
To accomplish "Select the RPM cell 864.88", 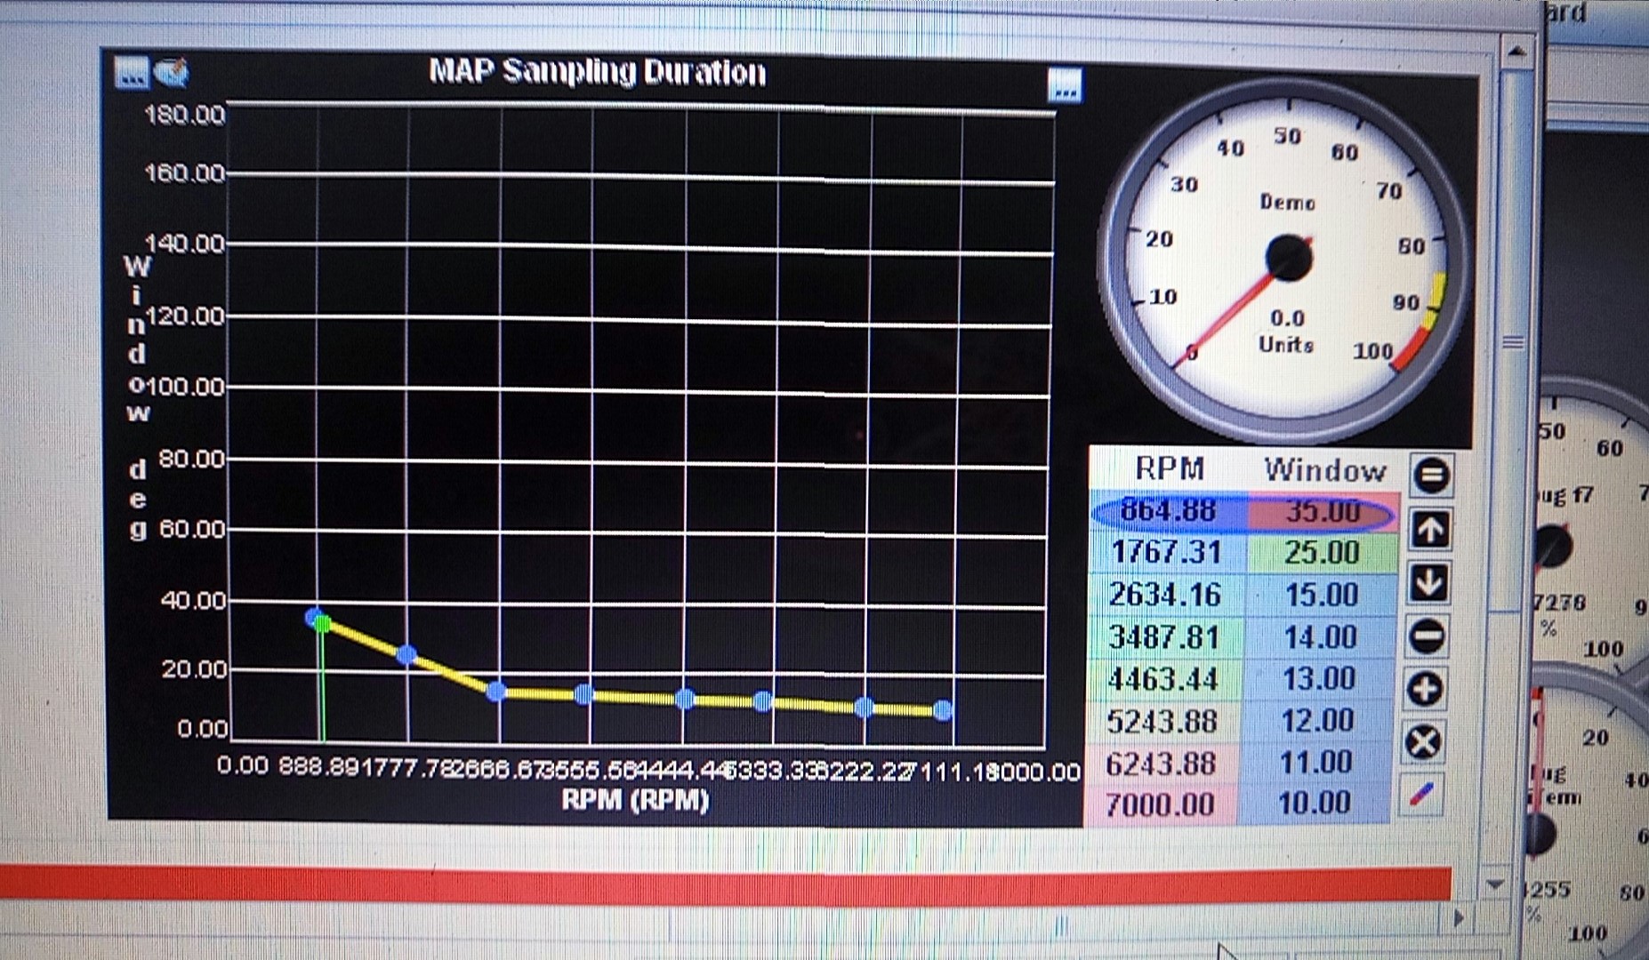I will coord(1169,510).
